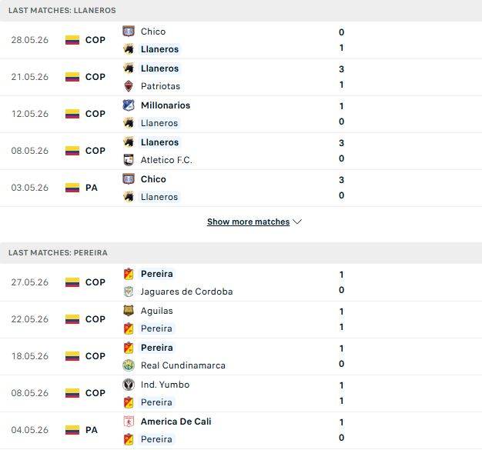
Task: Click the Patriotas team crest icon
Action: click(129, 86)
